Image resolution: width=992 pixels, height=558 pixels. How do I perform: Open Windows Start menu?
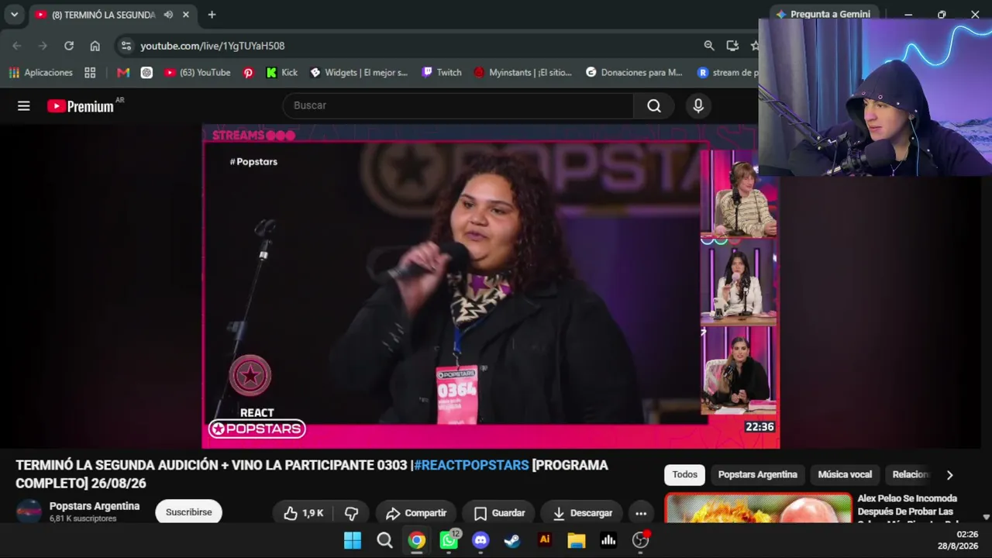353,540
